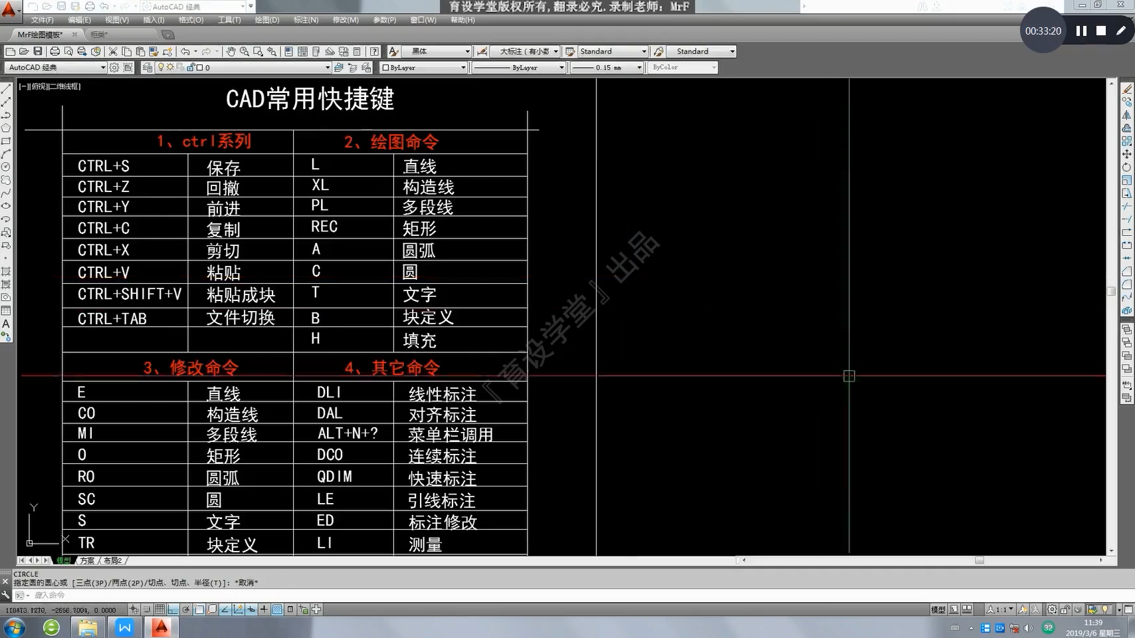This screenshot has height=638, width=1135.
Task: Toggle Polar tracking in status bar
Action: point(186,609)
